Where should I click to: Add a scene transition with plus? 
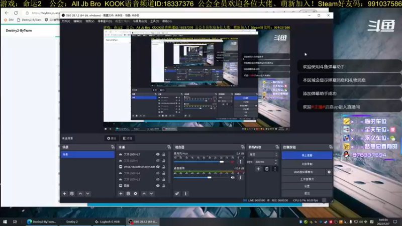(x=258, y=169)
